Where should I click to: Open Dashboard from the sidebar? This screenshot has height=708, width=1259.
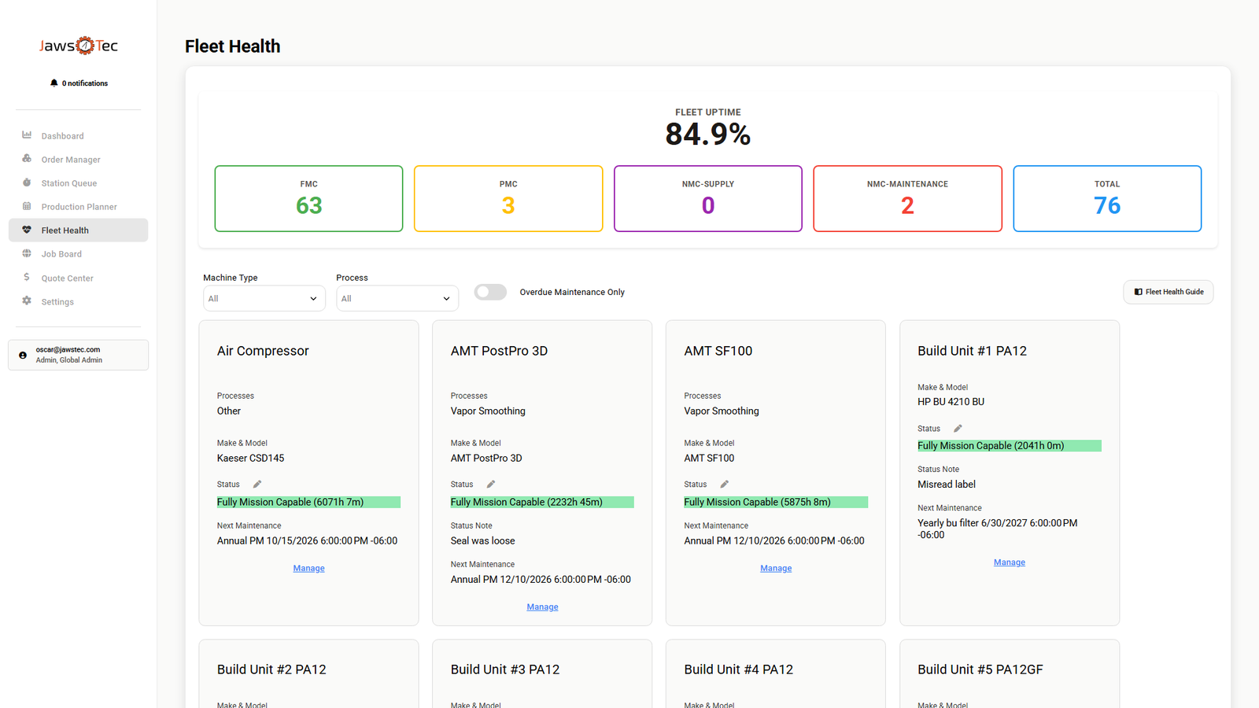(78, 136)
